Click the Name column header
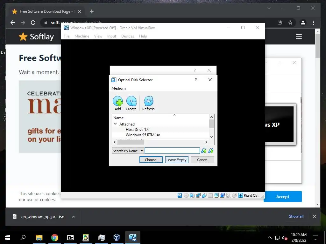The height and width of the screenshot is (244, 326). tap(118, 118)
